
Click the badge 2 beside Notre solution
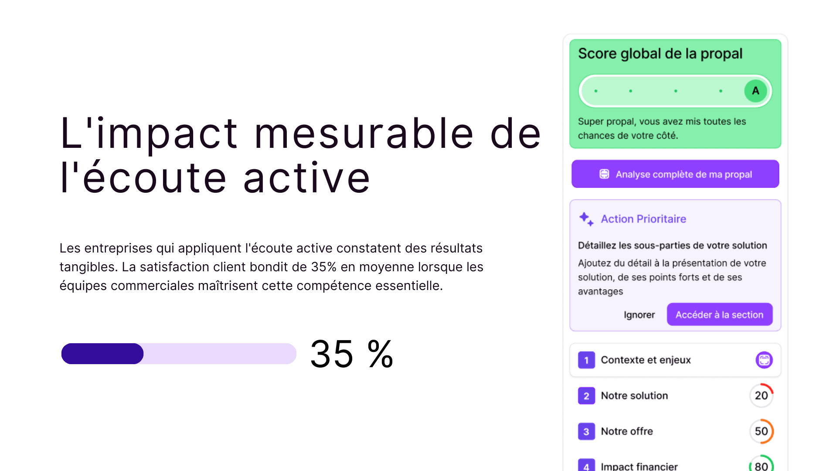(586, 396)
